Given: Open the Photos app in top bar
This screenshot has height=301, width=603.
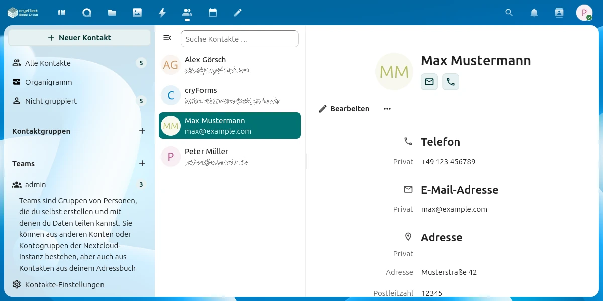Looking at the screenshot, I should click(x=137, y=13).
